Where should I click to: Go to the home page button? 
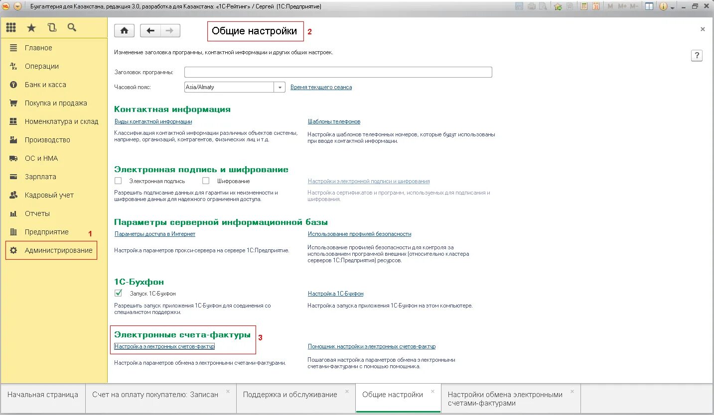coord(125,30)
